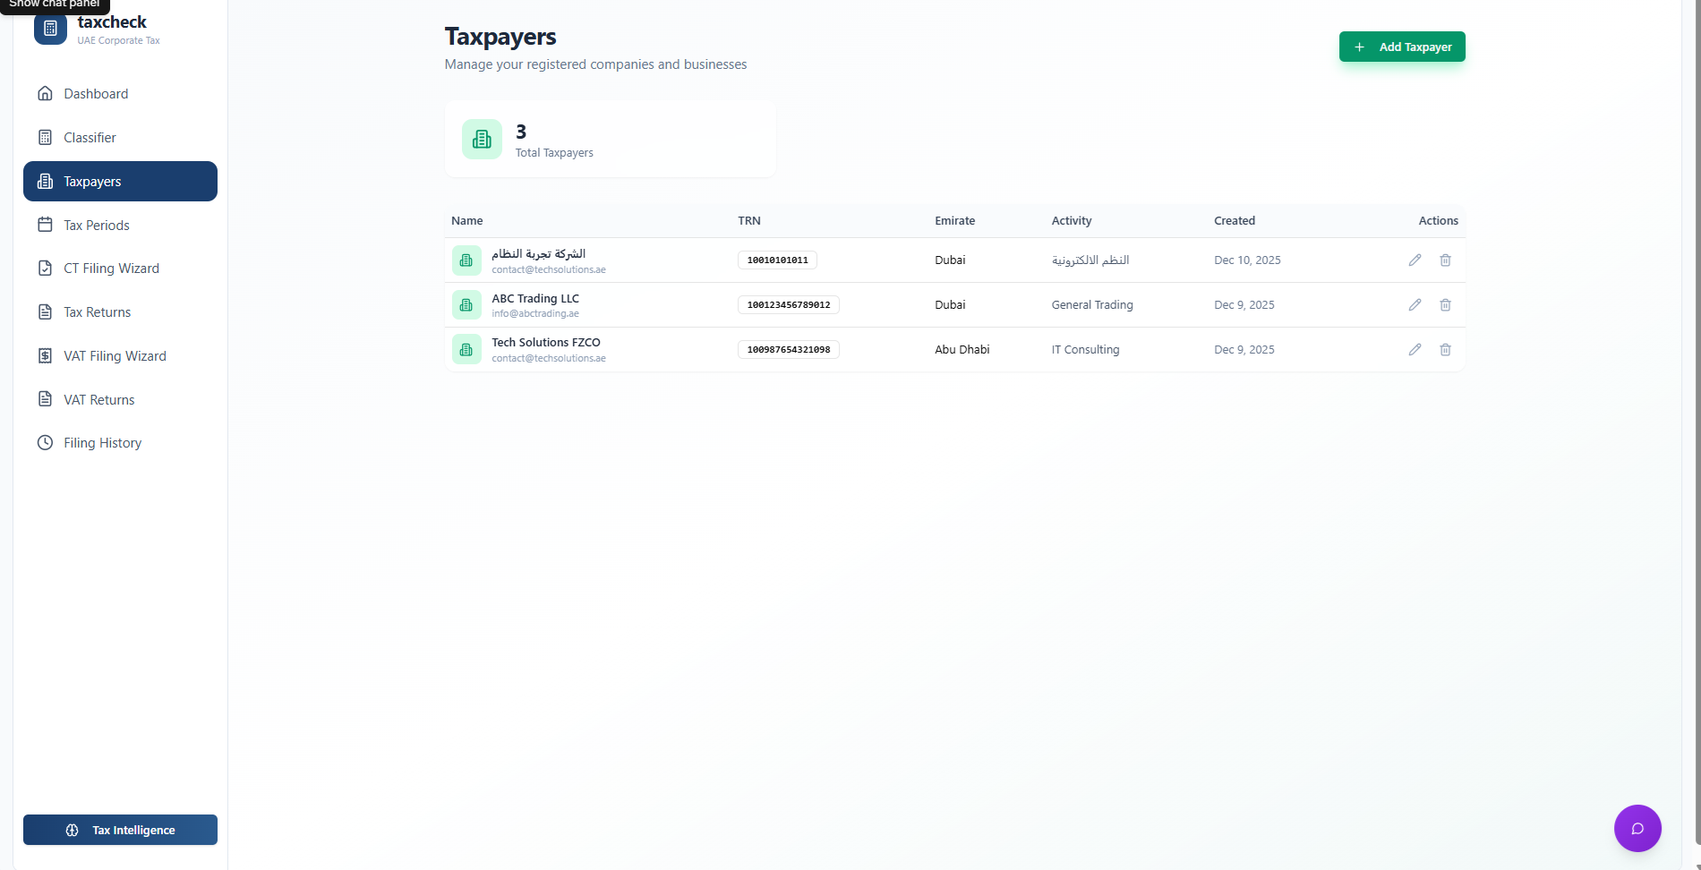
Task: Delete the Tech Solutions FZCO taxpayer
Action: pos(1445,349)
